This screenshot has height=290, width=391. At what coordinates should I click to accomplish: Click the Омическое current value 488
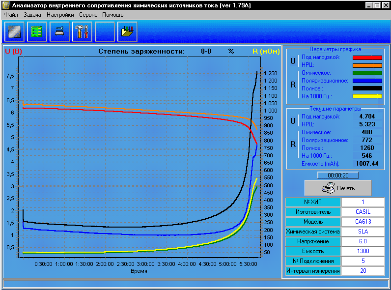click(367, 132)
